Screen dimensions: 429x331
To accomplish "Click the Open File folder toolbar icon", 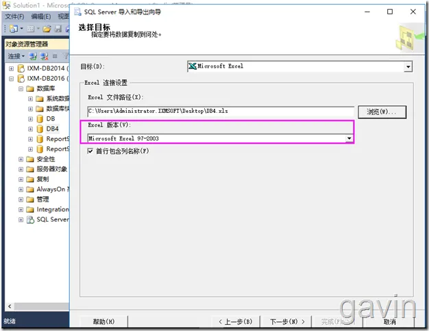I will pos(47,29).
